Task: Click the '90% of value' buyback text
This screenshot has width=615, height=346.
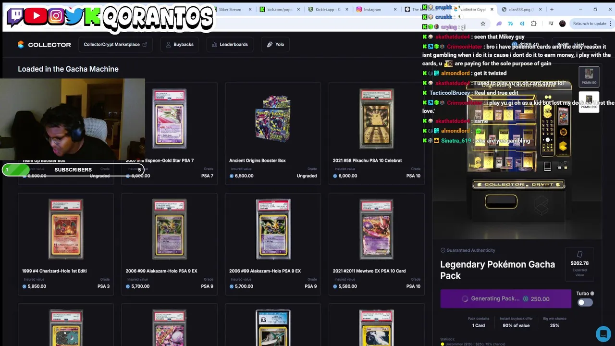Action: (516, 325)
